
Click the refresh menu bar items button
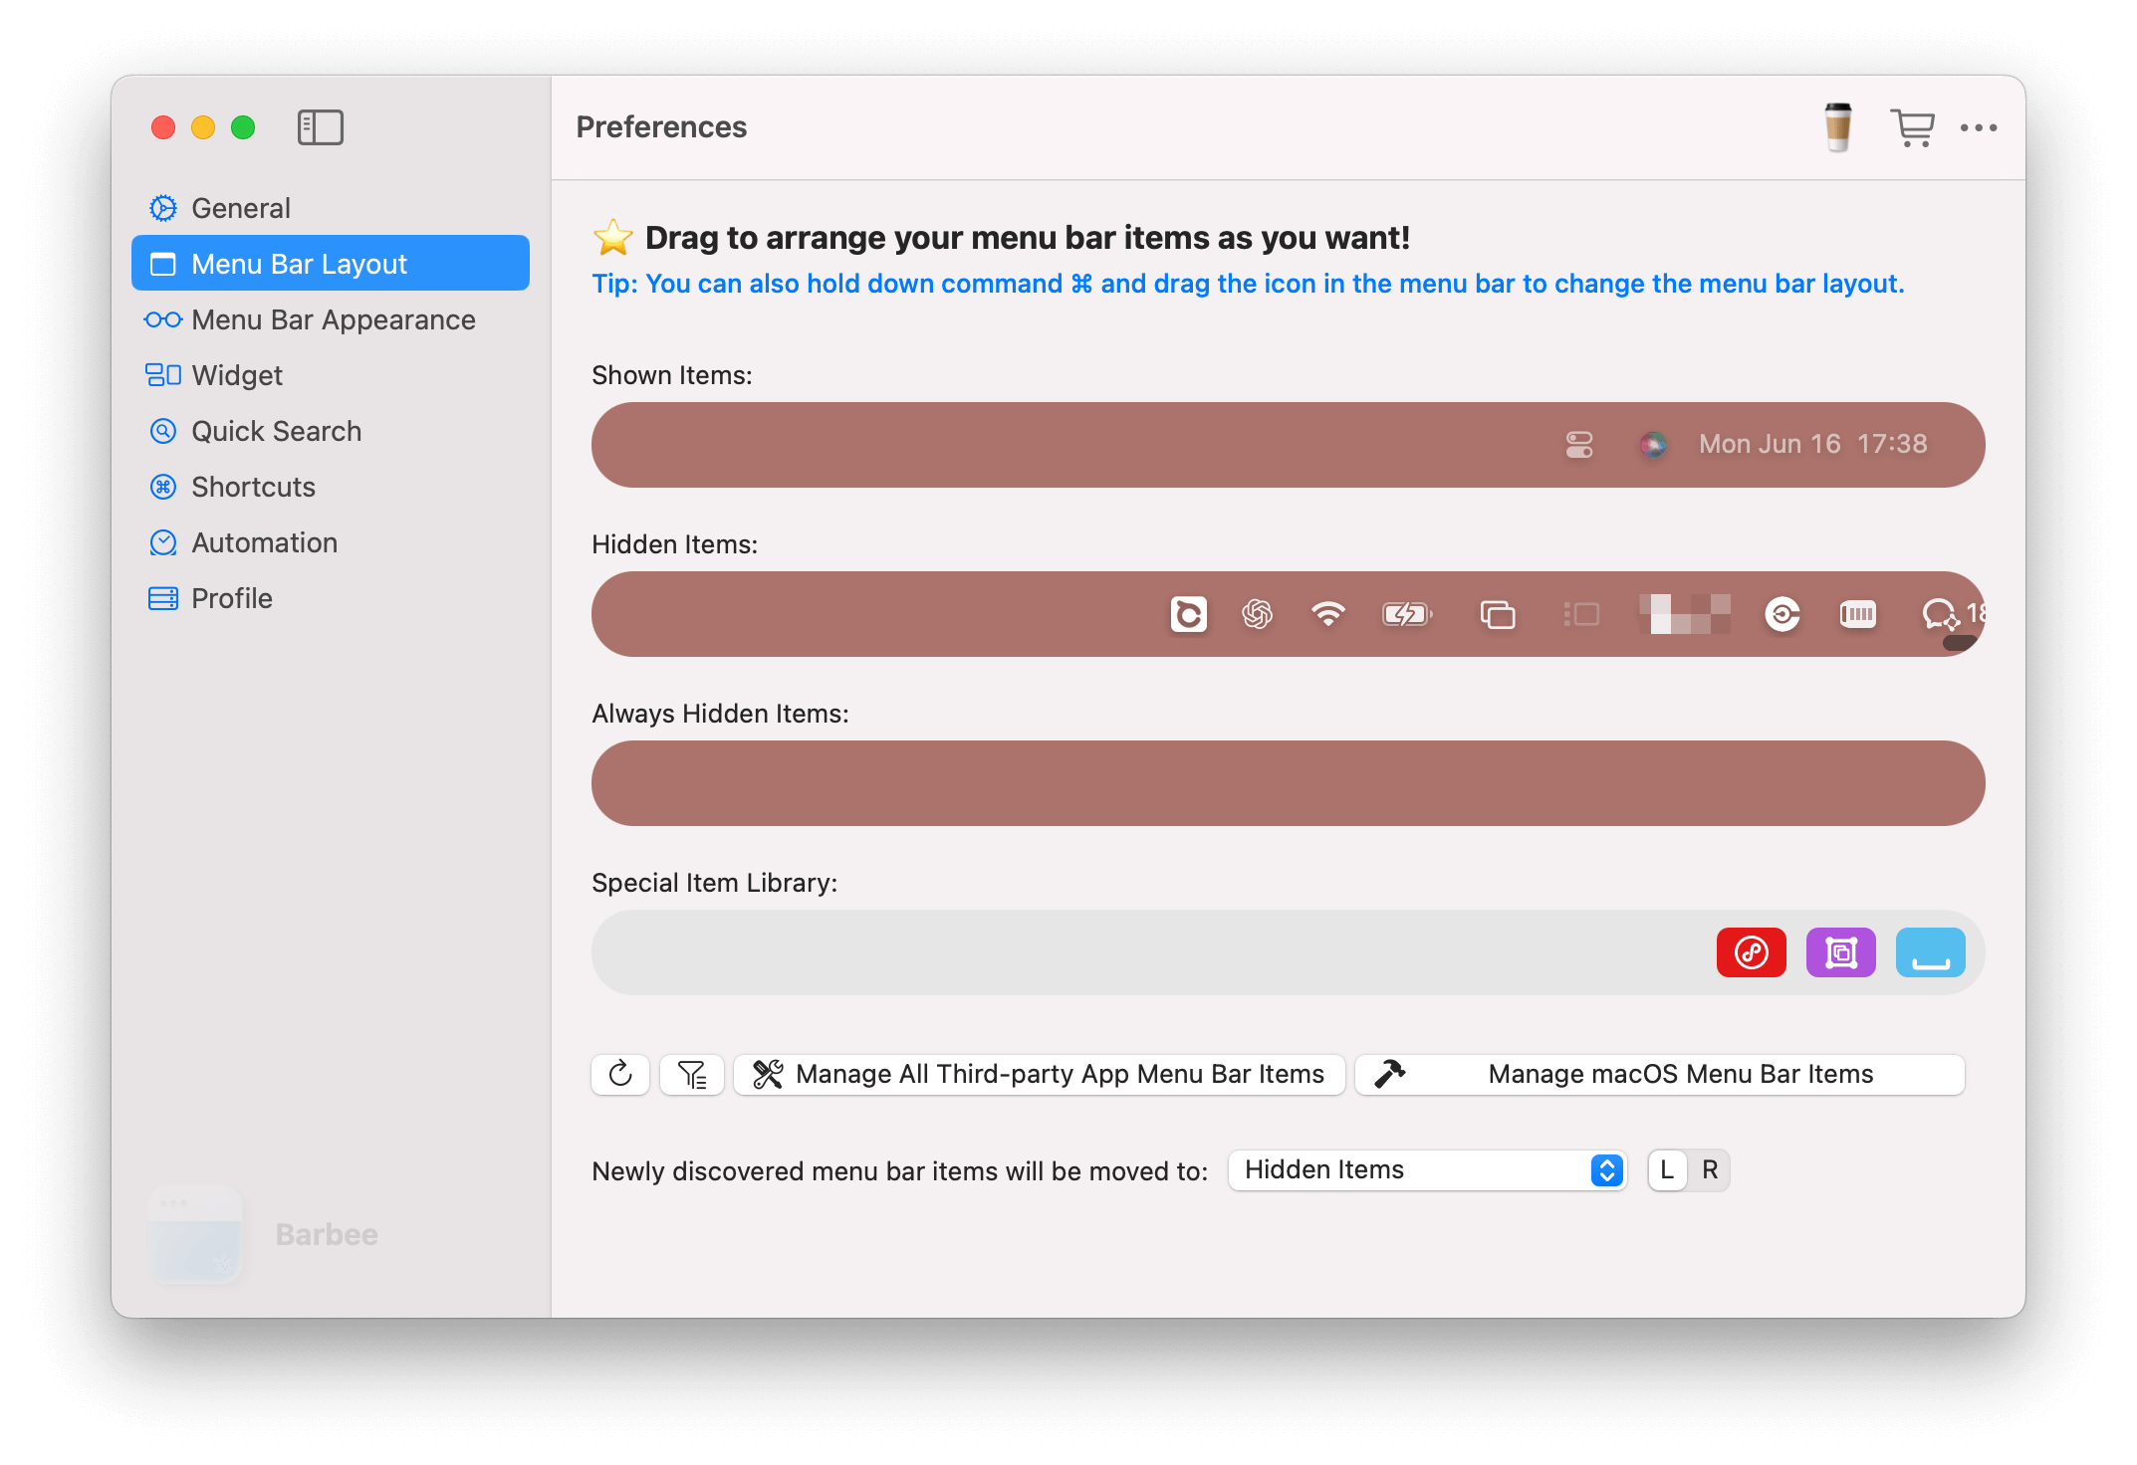619,1074
